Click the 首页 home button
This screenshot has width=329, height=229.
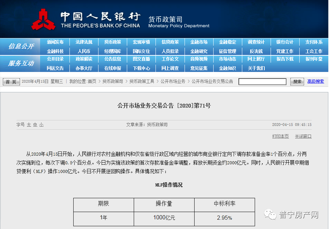pyautogui.click(x=11, y=82)
